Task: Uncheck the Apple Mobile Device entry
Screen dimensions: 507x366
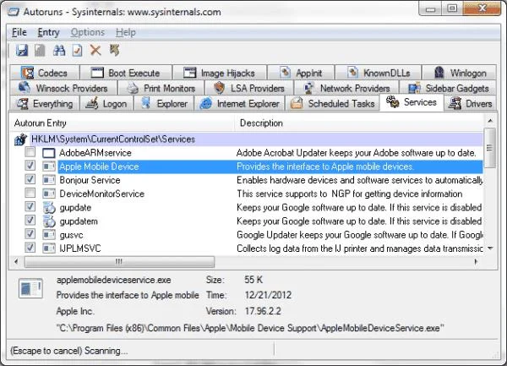Action: [30, 166]
